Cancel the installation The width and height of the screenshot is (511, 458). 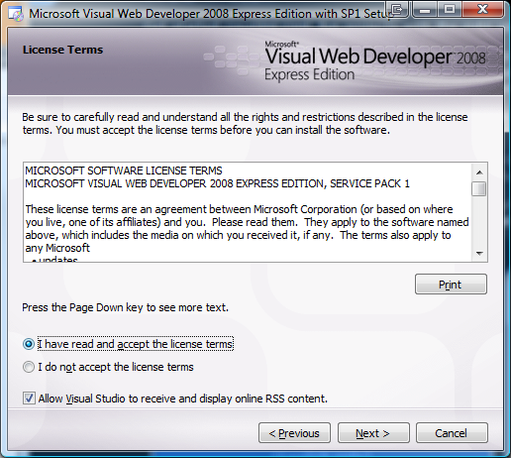coord(452,433)
